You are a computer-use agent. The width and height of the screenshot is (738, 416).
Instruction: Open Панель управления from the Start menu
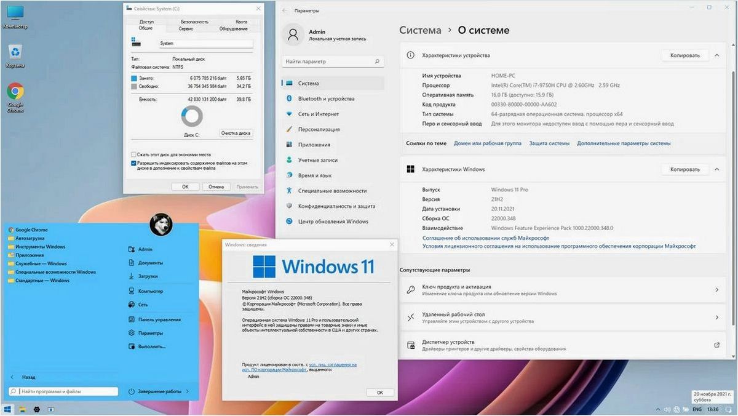tap(154, 319)
